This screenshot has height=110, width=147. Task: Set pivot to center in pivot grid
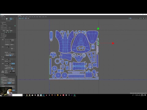click(7, 41)
